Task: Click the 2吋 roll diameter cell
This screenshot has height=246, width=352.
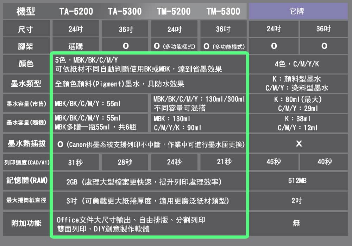Action: pos(298,200)
